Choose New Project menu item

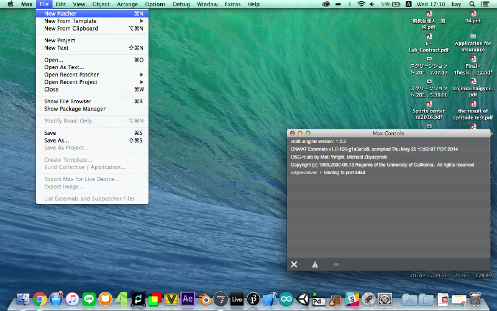click(92, 40)
